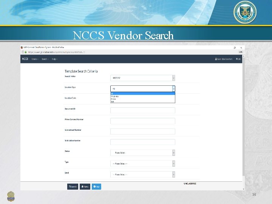
Task: Click the page scrollbar down arrow
Action: (x=243, y=189)
